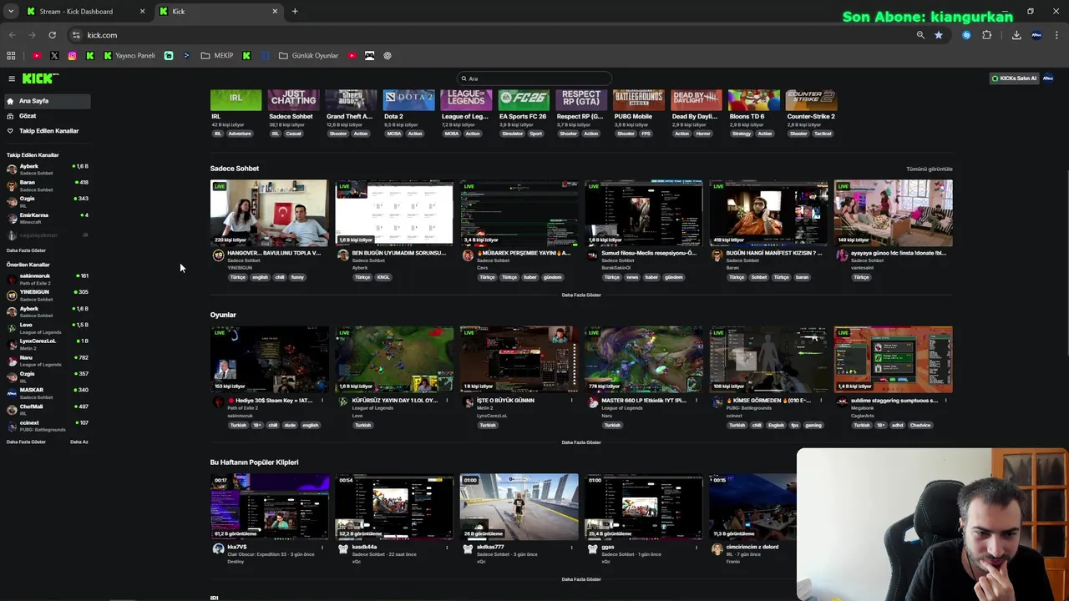The width and height of the screenshot is (1069, 601).
Task: Go back in browser history
Action: 12,35
